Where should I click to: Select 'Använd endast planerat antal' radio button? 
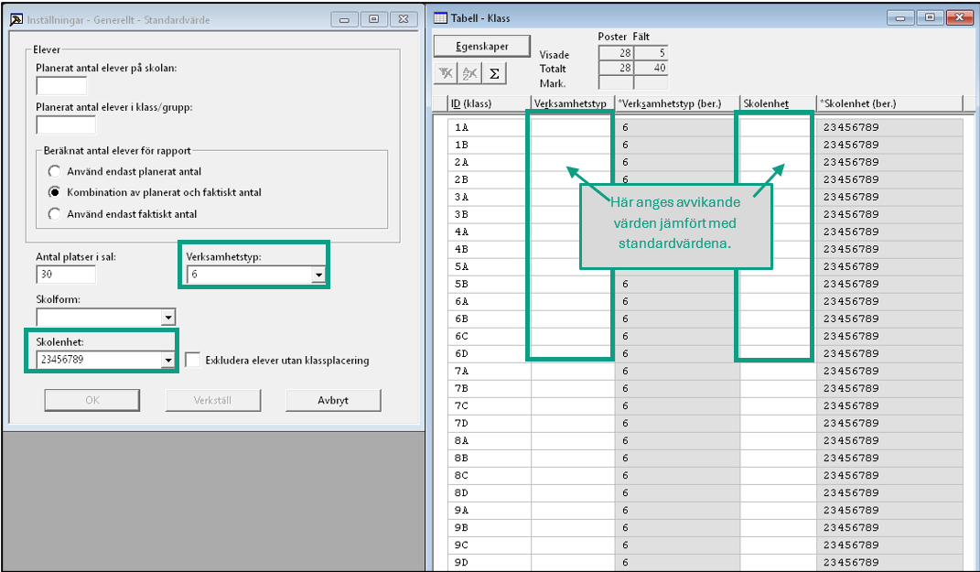(55, 171)
